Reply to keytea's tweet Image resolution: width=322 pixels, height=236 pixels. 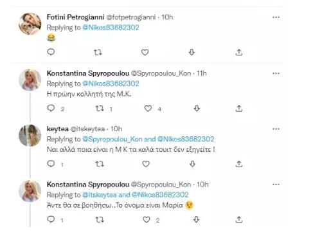51,164
